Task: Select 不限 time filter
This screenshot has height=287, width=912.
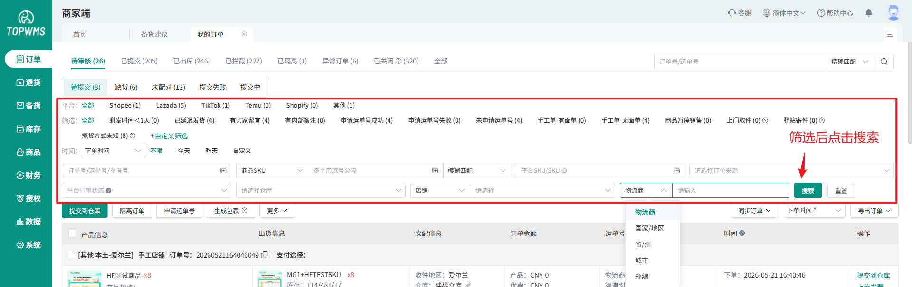Action: 156,151
